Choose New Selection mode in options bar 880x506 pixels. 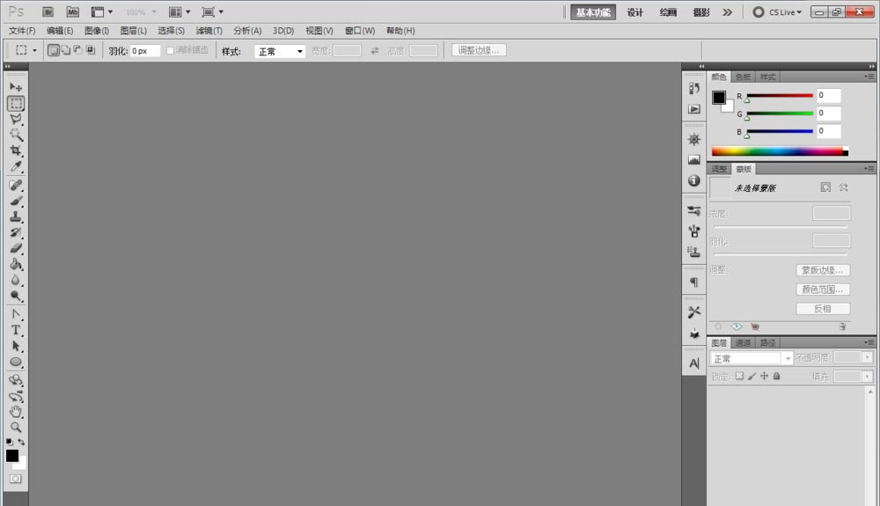(54, 50)
